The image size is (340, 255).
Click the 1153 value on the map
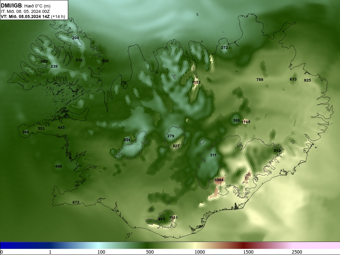pyautogui.click(x=196, y=82)
